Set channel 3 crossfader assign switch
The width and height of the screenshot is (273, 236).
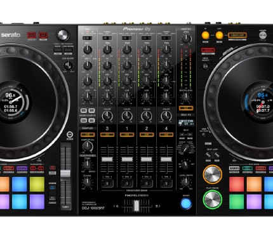(x=107, y=183)
